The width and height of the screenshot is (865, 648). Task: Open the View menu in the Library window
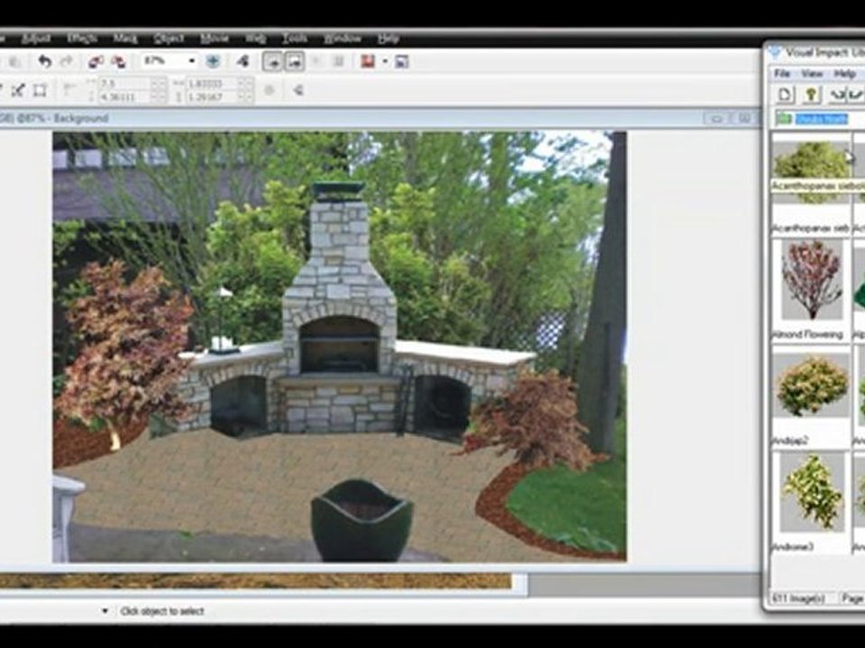click(812, 73)
